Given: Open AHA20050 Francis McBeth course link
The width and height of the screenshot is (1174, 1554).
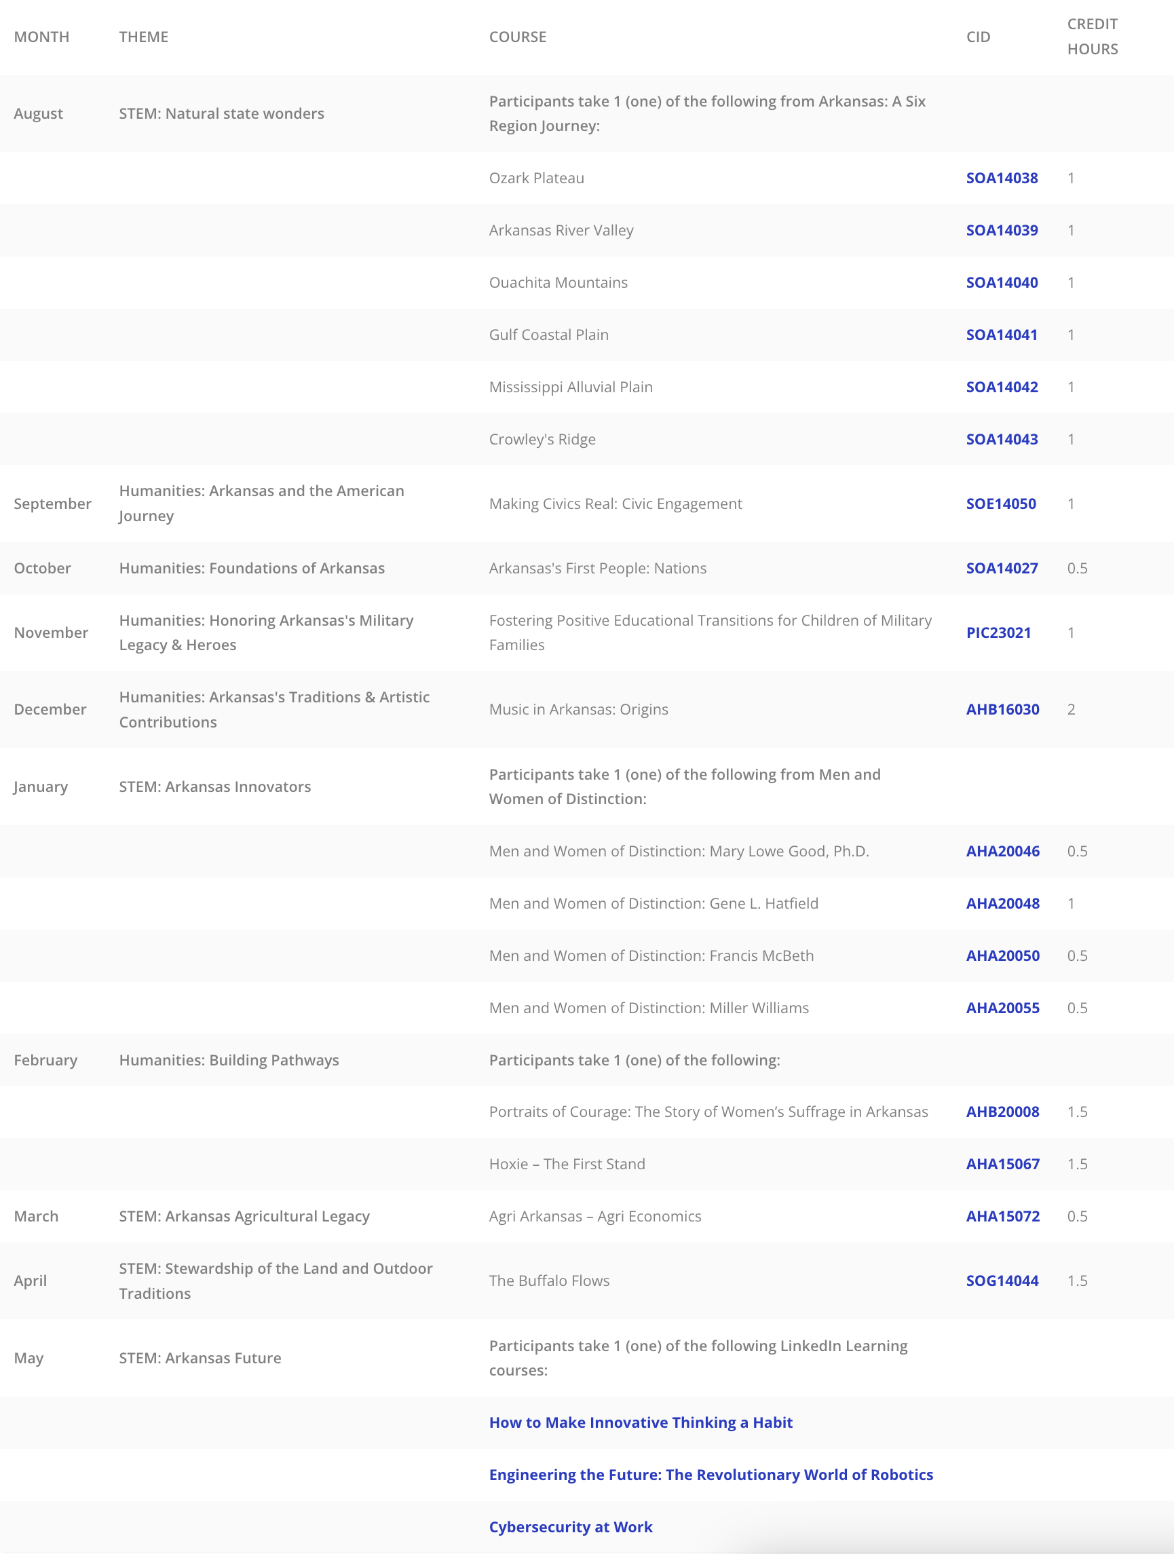Looking at the screenshot, I should tap(1002, 955).
